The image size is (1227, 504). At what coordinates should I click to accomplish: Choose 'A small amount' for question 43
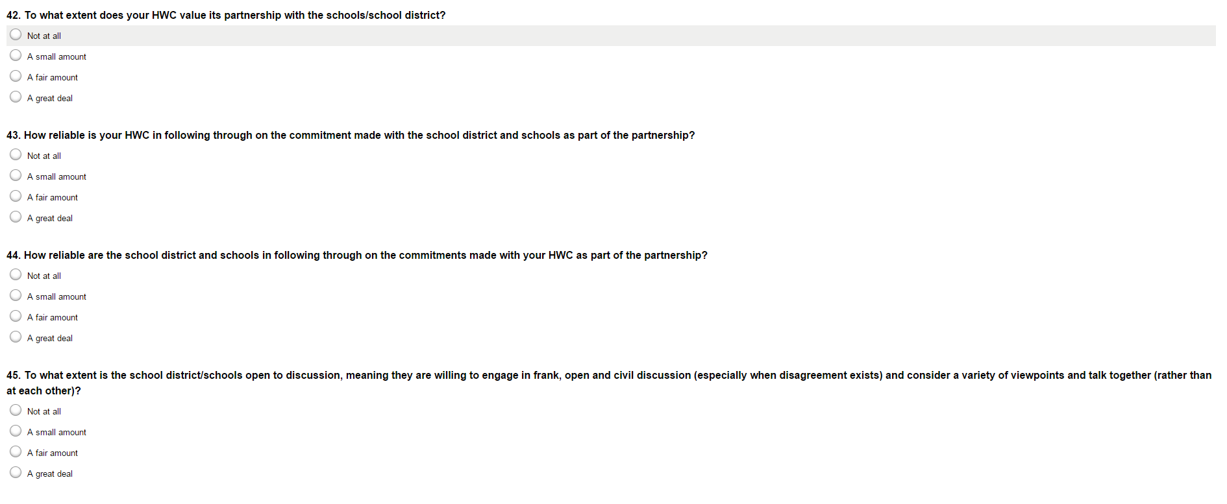click(x=16, y=176)
